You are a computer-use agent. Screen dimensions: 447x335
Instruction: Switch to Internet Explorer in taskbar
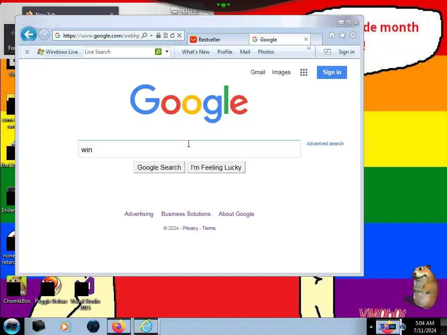click(x=146, y=326)
